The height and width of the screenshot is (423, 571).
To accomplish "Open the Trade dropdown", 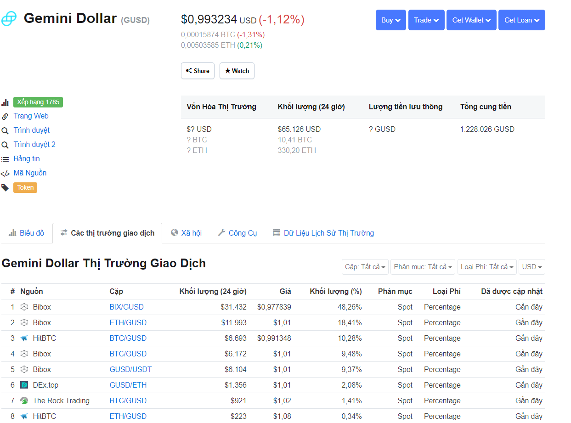I will [x=426, y=20].
